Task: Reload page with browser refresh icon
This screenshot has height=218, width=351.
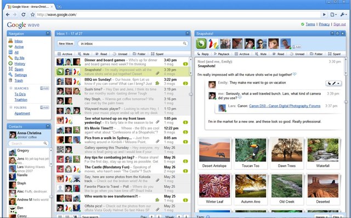Action: (x=23, y=15)
